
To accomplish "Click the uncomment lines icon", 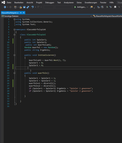I will tap(110, 7).
